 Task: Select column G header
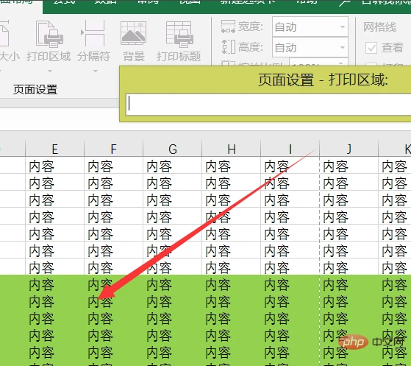[172, 149]
